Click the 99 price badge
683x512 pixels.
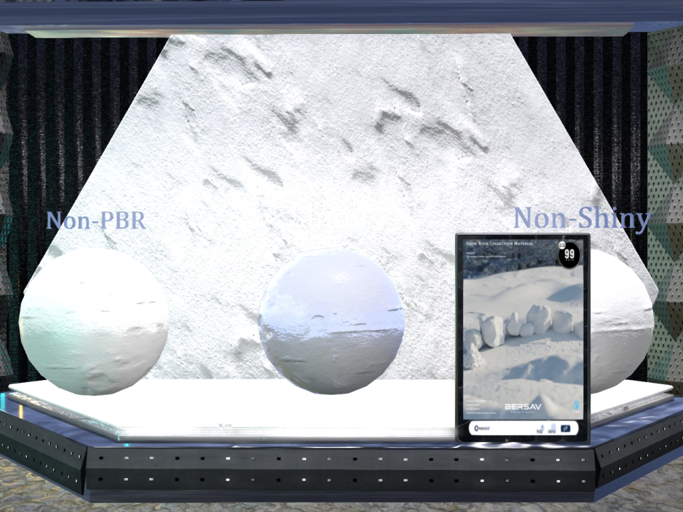coord(569,255)
